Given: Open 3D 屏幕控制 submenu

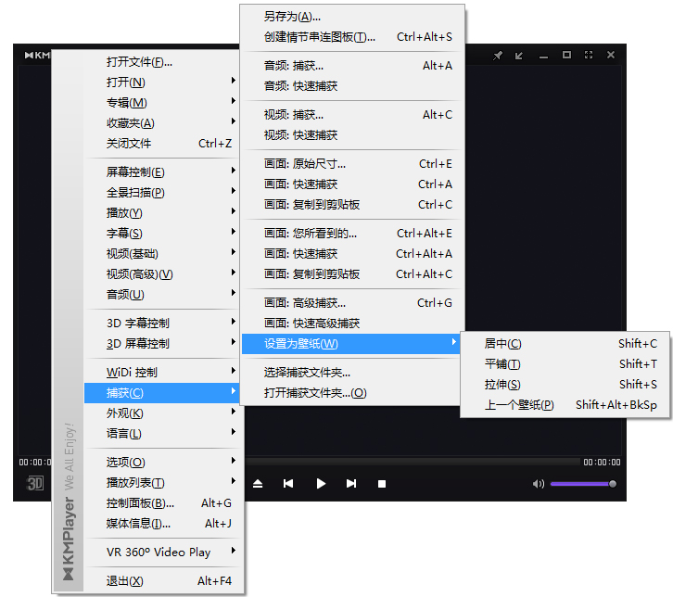Looking at the screenshot, I should 161,344.
